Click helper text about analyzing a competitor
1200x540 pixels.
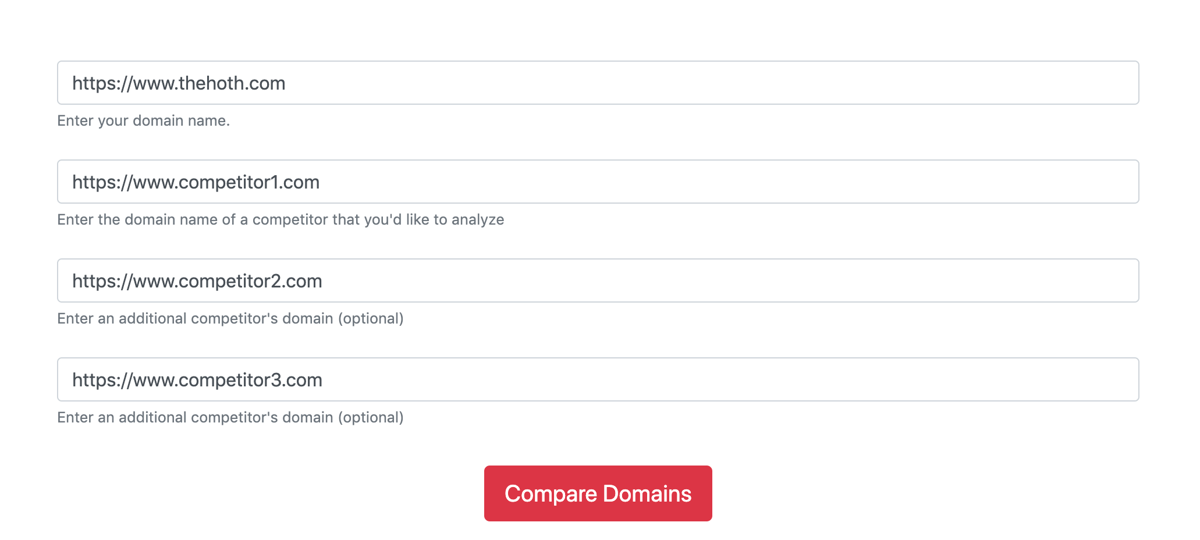point(281,219)
